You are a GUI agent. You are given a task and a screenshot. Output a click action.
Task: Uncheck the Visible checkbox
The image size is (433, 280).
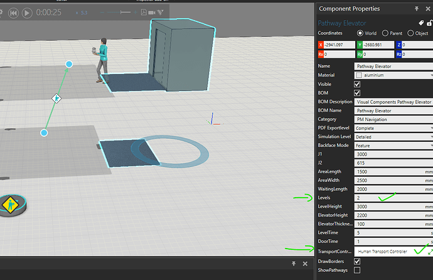tap(358, 84)
